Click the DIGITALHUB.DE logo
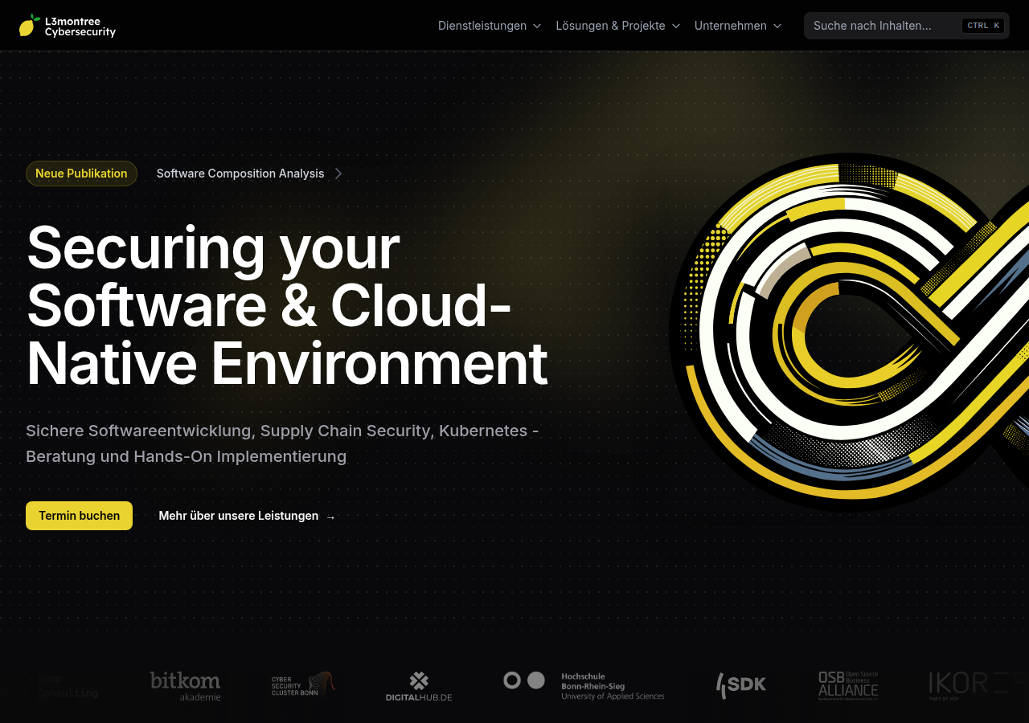 click(419, 686)
